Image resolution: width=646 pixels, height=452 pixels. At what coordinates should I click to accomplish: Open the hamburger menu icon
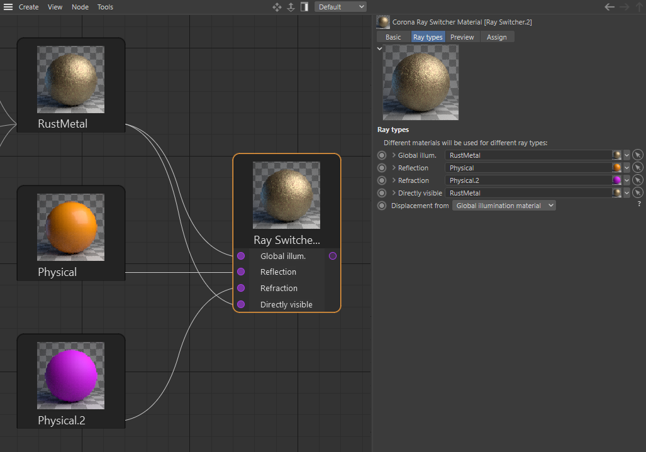[8, 7]
